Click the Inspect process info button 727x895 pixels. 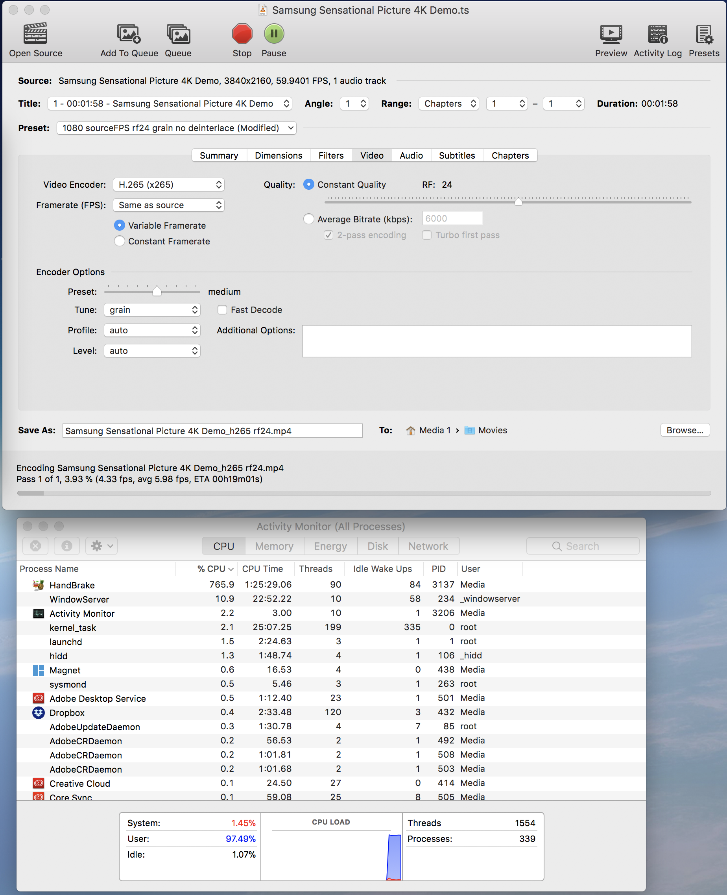pos(67,546)
